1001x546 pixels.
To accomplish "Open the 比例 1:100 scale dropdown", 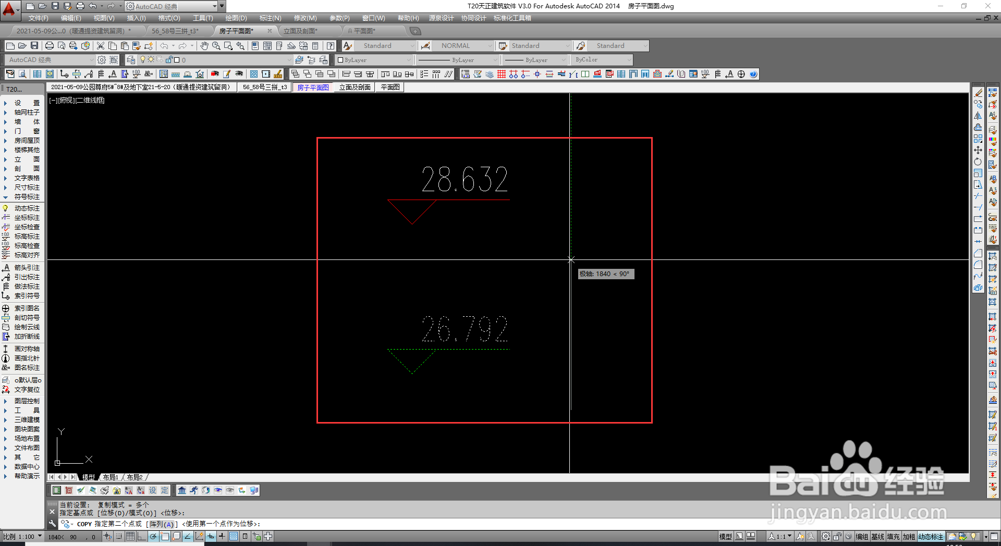I will click(x=22, y=536).
